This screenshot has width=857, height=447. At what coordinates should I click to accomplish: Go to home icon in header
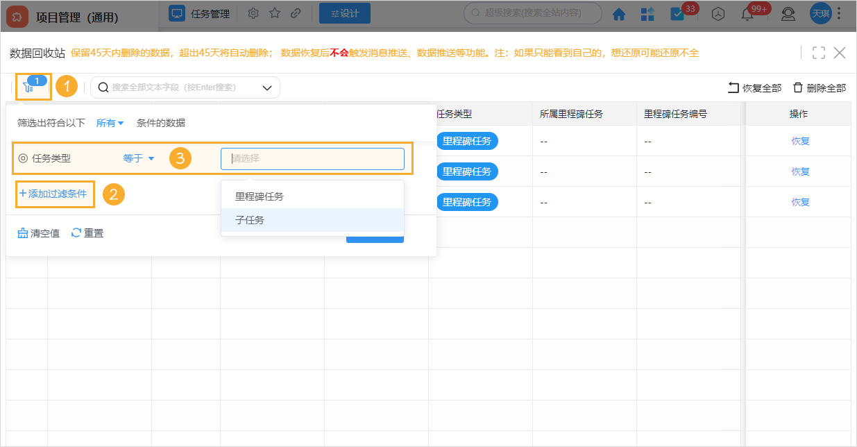click(618, 14)
